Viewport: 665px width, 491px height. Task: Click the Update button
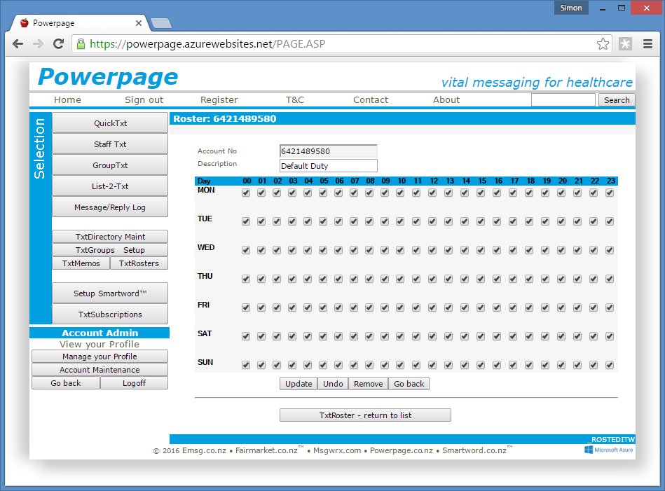click(299, 384)
